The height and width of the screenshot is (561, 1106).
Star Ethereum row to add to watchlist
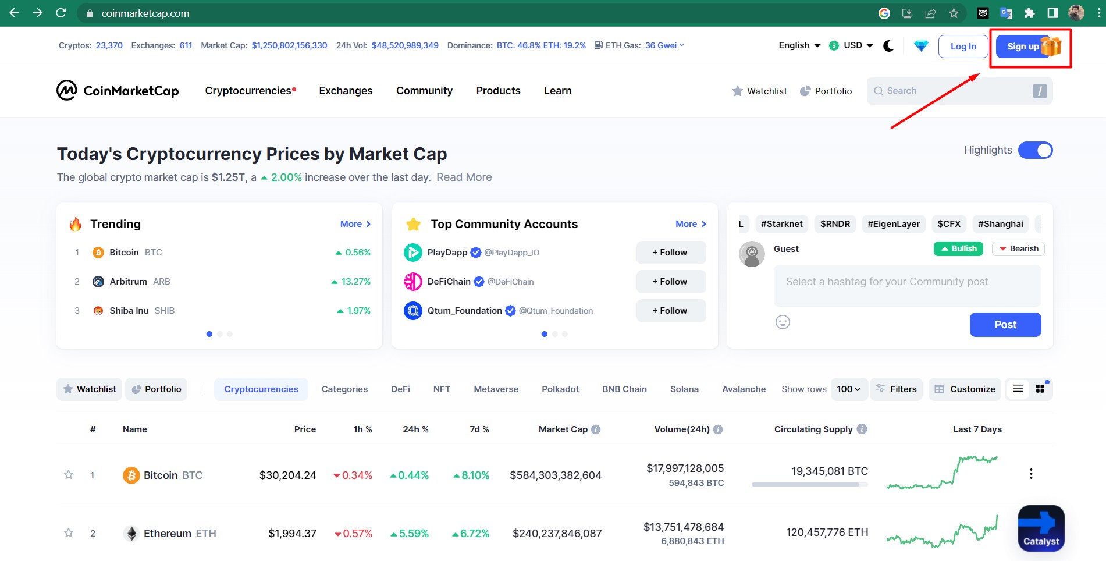pyautogui.click(x=69, y=533)
